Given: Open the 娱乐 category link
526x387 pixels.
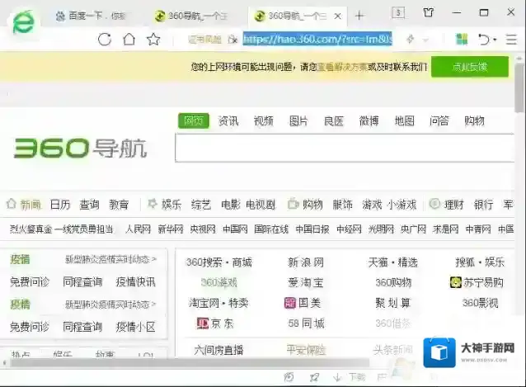Looking at the screenshot, I should pos(171,205).
